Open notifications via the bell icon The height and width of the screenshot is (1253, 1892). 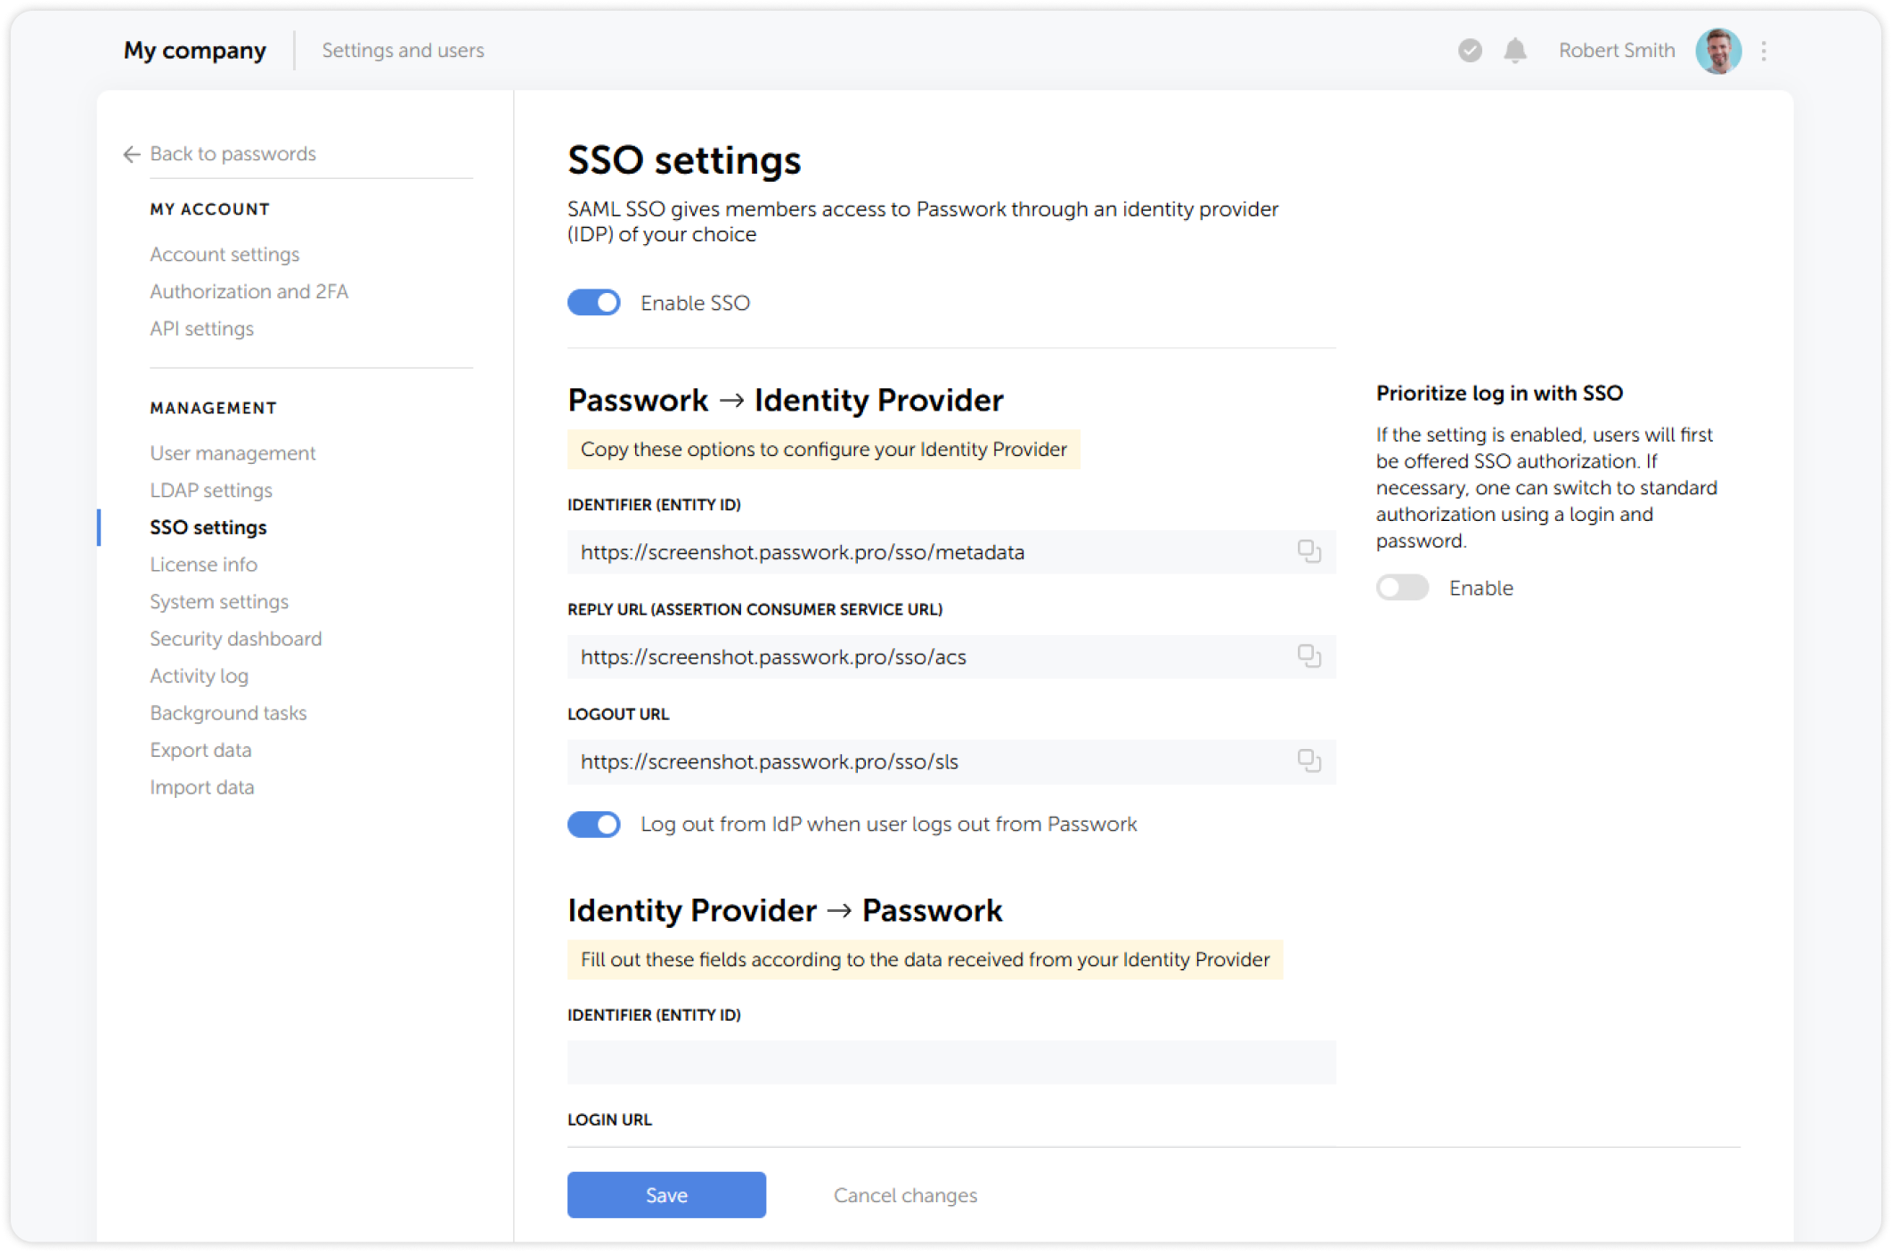pyautogui.click(x=1514, y=51)
